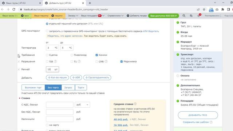Click the CMR help question icon
Viewport: 233px width, 131px height.
point(106,61)
